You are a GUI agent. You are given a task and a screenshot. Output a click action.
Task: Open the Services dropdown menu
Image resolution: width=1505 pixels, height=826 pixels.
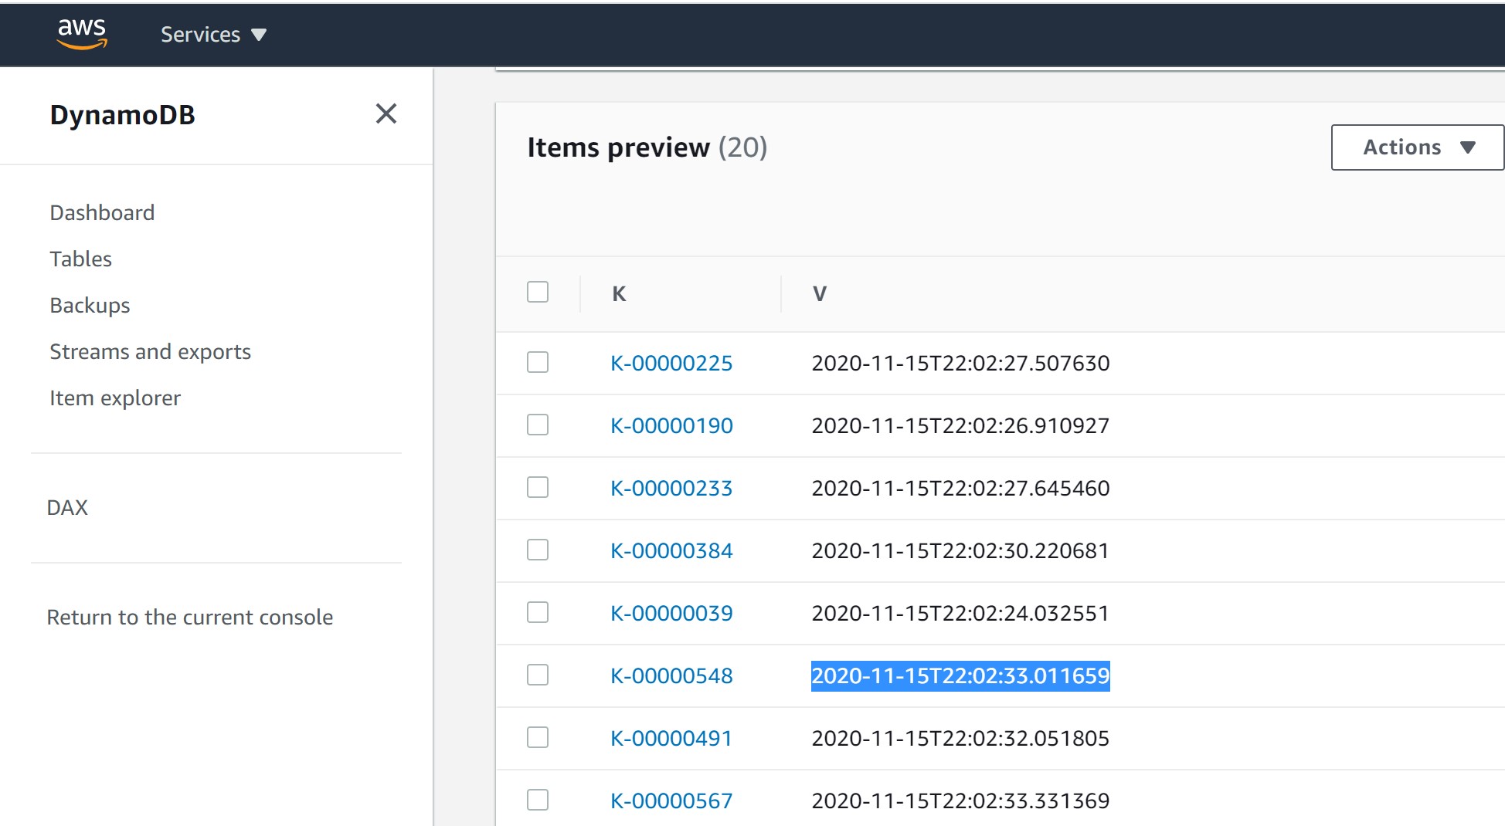coord(213,35)
